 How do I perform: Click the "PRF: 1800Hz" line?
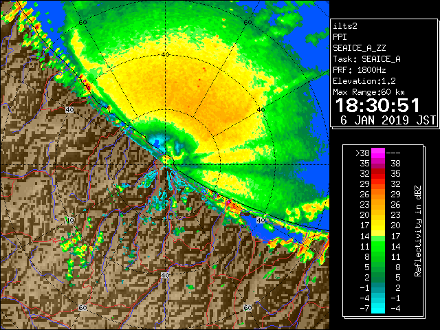click(359, 70)
